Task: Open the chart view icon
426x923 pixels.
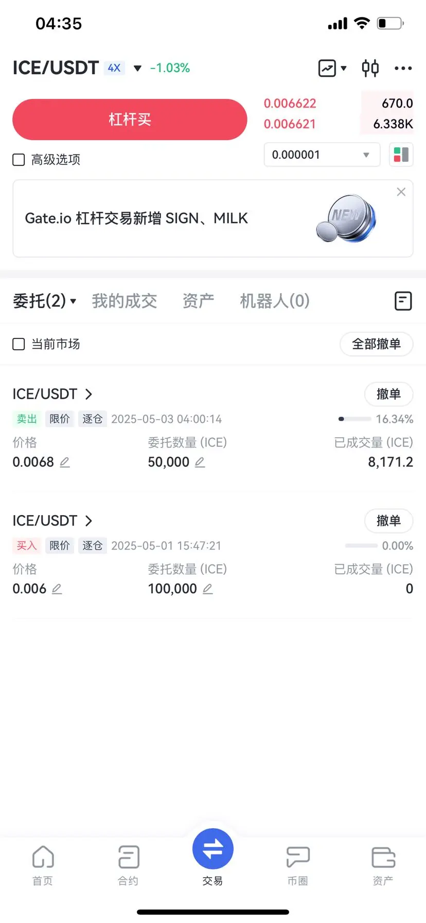Action: (327, 68)
